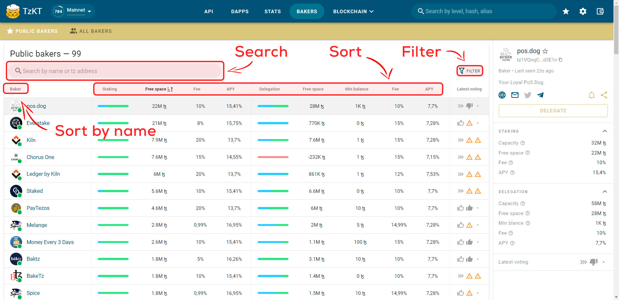The height and width of the screenshot is (300, 619).
Task: Click the TzKT cat logo
Action: tap(13, 11)
